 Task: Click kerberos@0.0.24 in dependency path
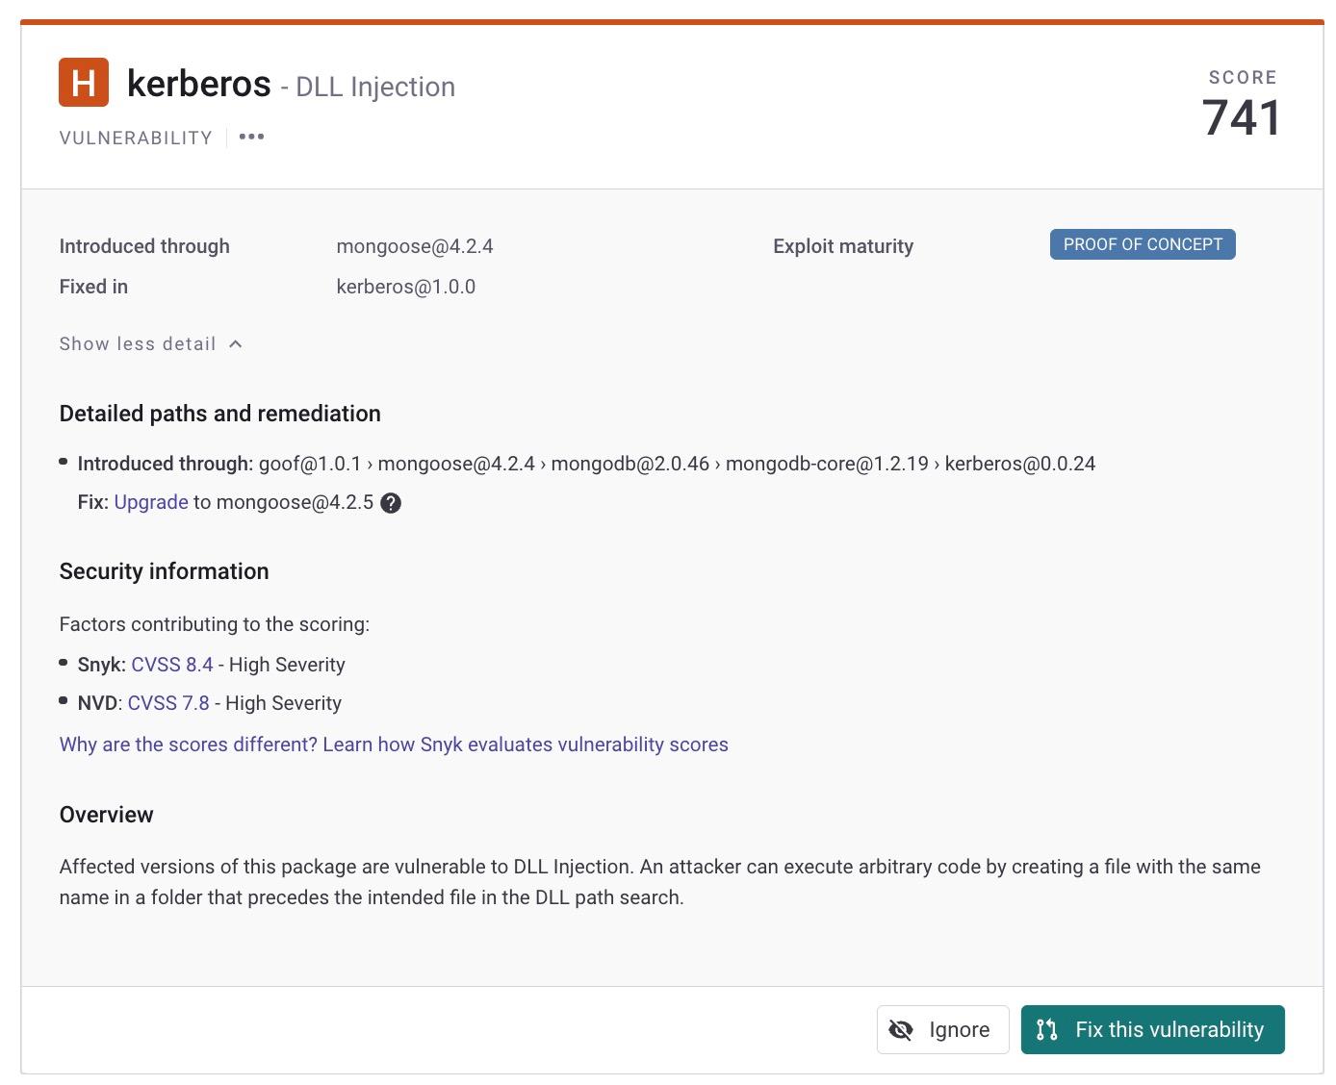pyautogui.click(x=1020, y=464)
